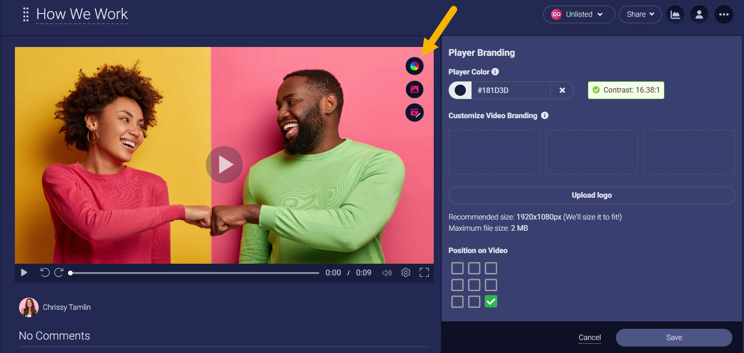
Task: Click the Cancel link
Action: [x=590, y=338]
